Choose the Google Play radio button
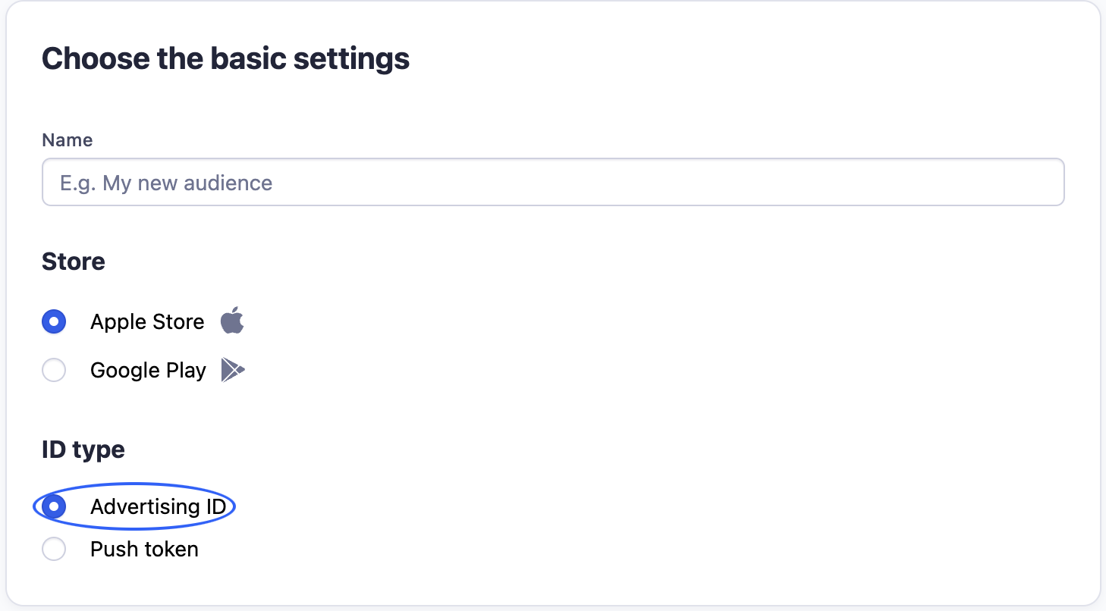 click(x=54, y=371)
